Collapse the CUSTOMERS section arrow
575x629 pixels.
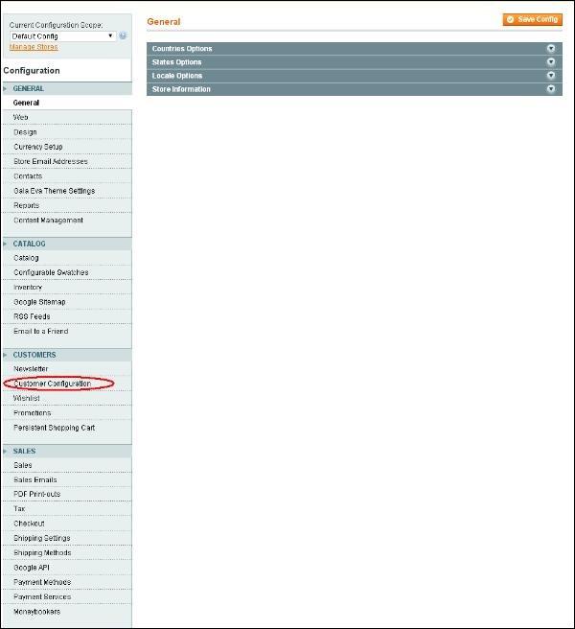5,355
